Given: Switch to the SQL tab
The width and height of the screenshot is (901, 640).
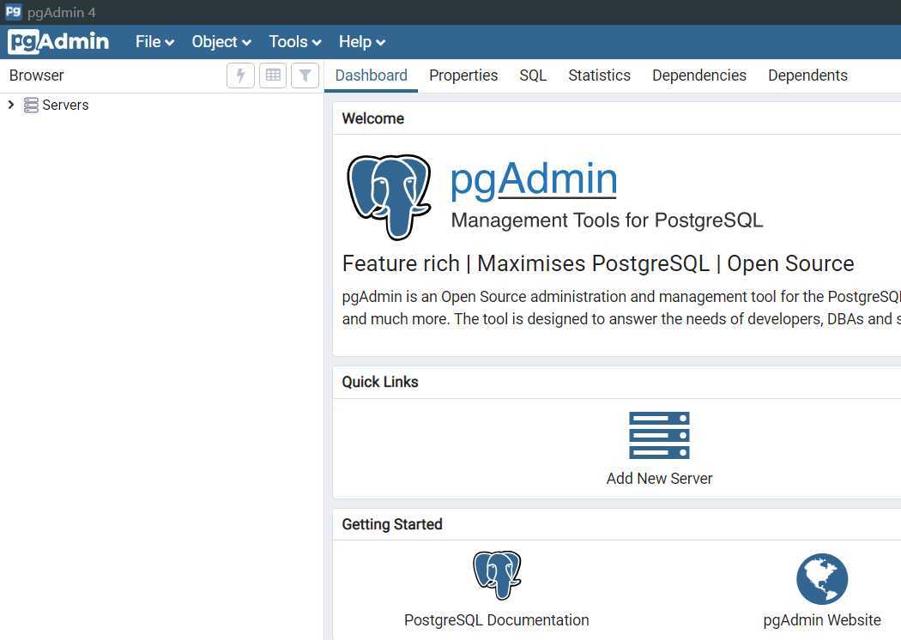Looking at the screenshot, I should click(533, 75).
